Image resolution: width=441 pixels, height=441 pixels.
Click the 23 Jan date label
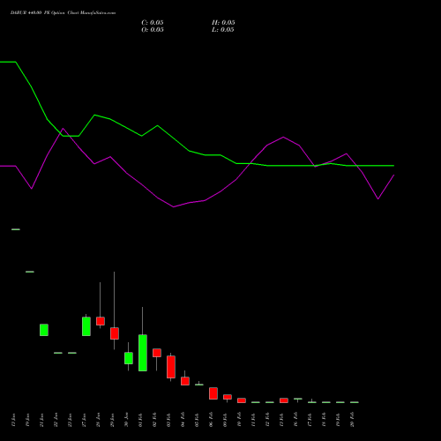71,420
